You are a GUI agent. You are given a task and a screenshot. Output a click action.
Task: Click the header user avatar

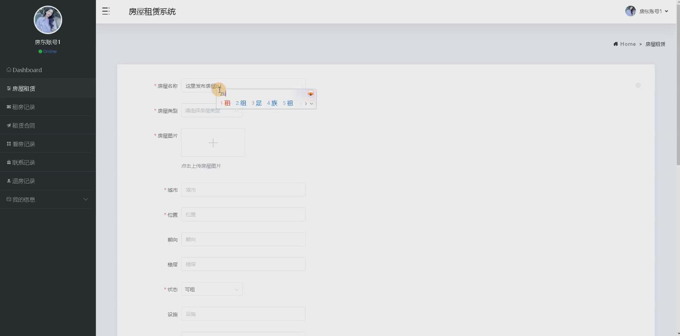pos(631,11)
